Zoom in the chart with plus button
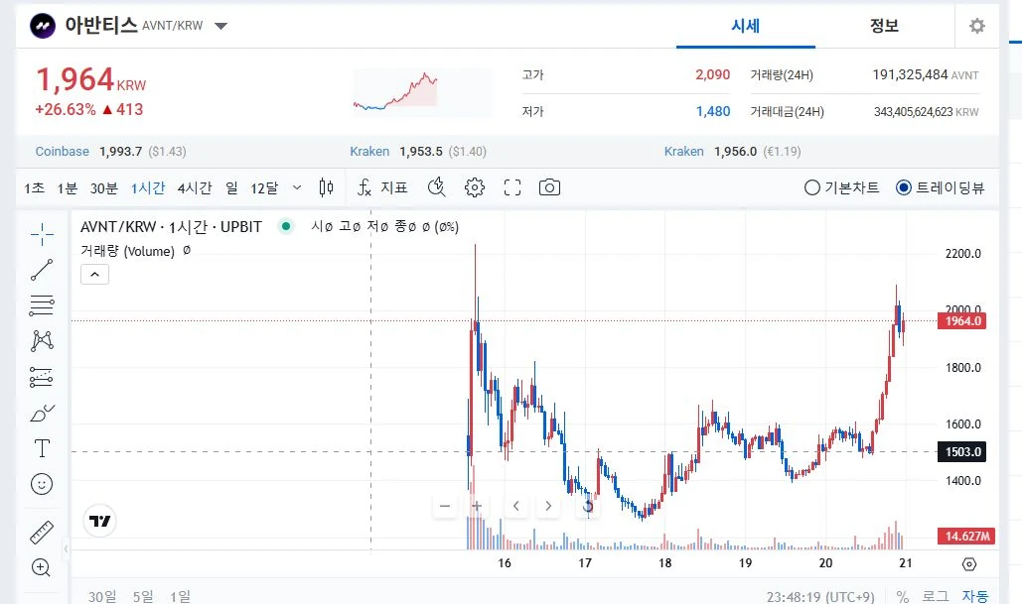Screen dimensions: 1022x604 [477, 506]
